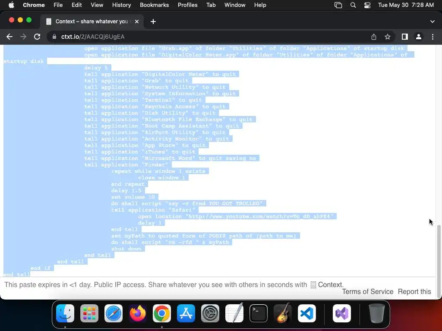Click the 'delay 5' line
The image size is (442, 331).
coord(96,68)
